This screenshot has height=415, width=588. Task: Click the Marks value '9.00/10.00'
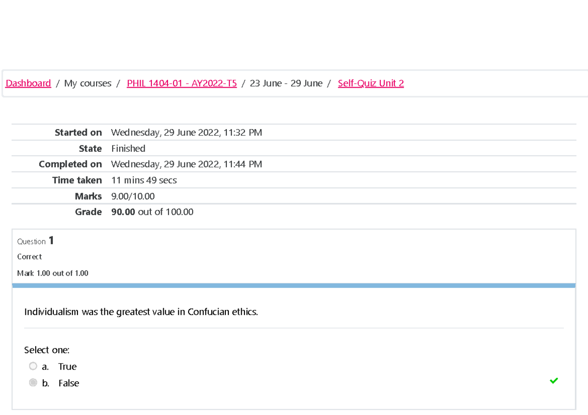[x=132, y=196]
